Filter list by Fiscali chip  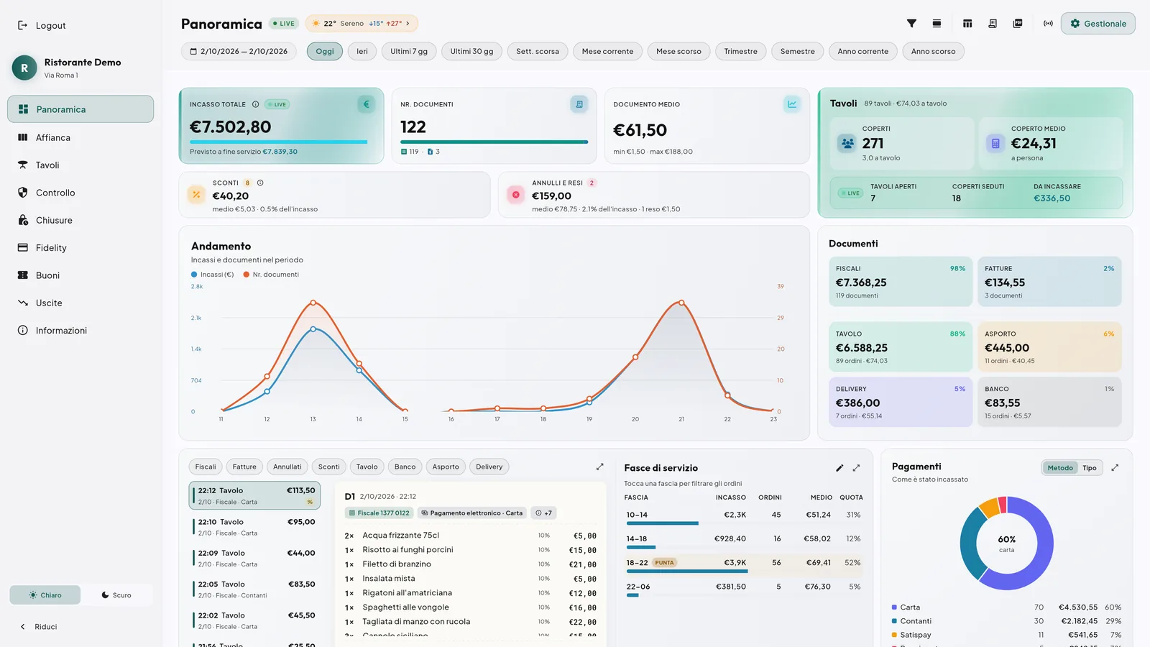(206, 467)
